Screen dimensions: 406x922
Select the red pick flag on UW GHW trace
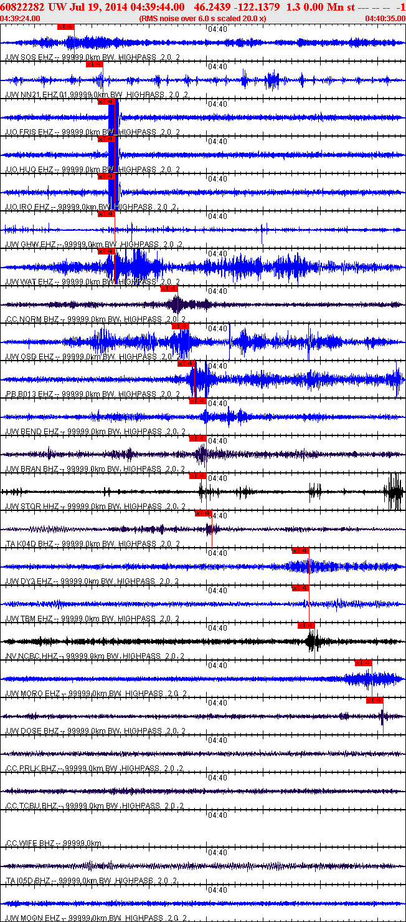click(x=106, y=214)
